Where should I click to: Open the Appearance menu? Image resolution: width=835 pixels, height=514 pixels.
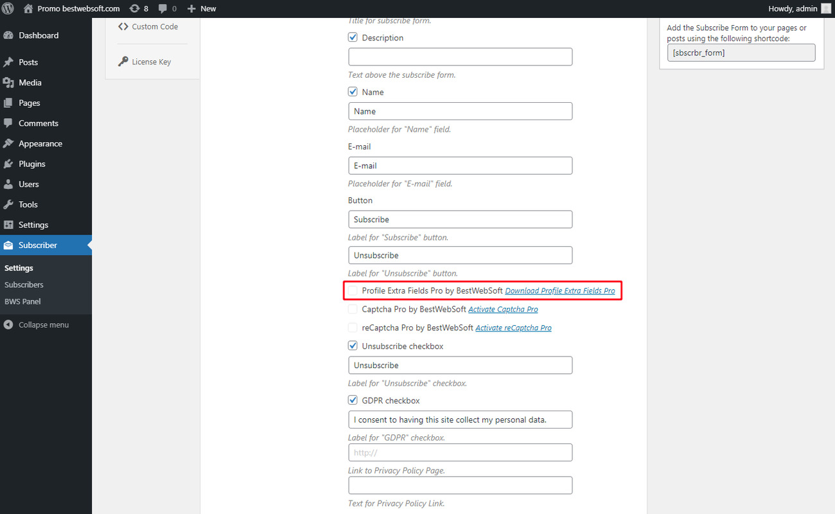pos(46,143)
